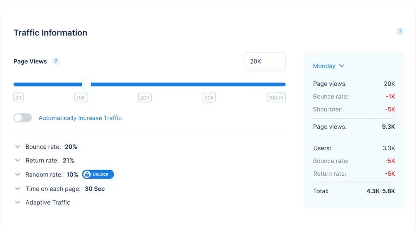Click the 20K page views input field

coord(265,61)
